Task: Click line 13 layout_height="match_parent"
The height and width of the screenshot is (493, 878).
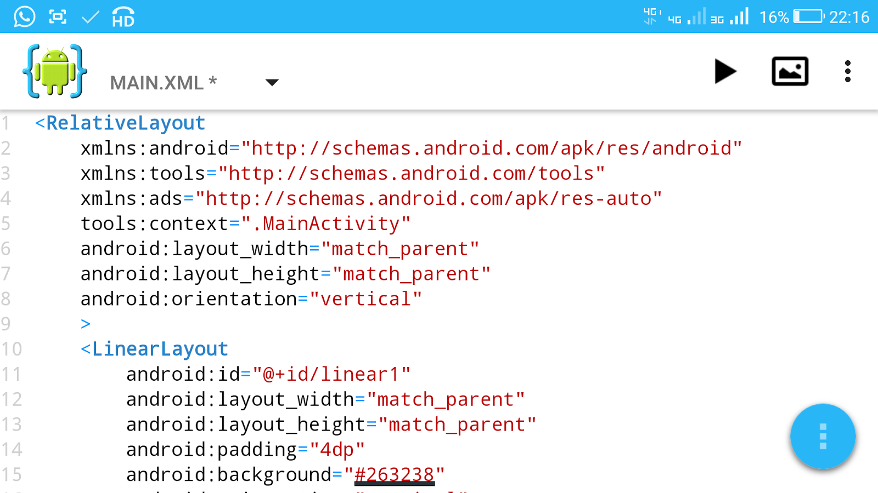Action: (x=331, y=425)
